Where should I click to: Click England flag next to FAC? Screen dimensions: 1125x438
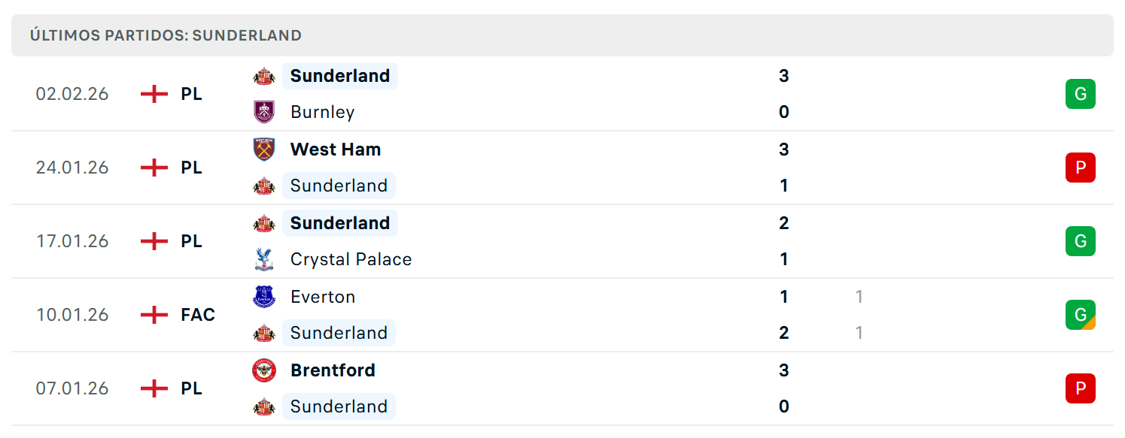[x=154, y=315]
